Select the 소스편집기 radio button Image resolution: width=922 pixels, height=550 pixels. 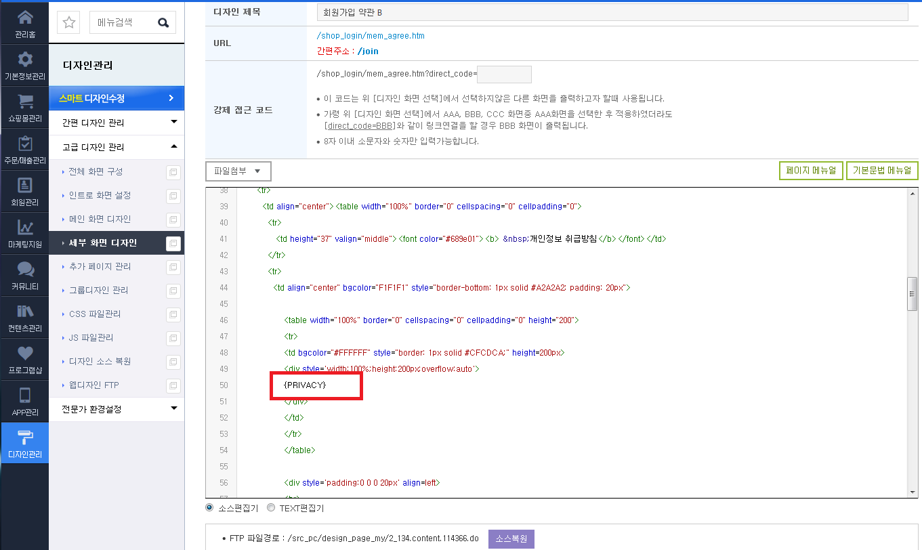209,507
